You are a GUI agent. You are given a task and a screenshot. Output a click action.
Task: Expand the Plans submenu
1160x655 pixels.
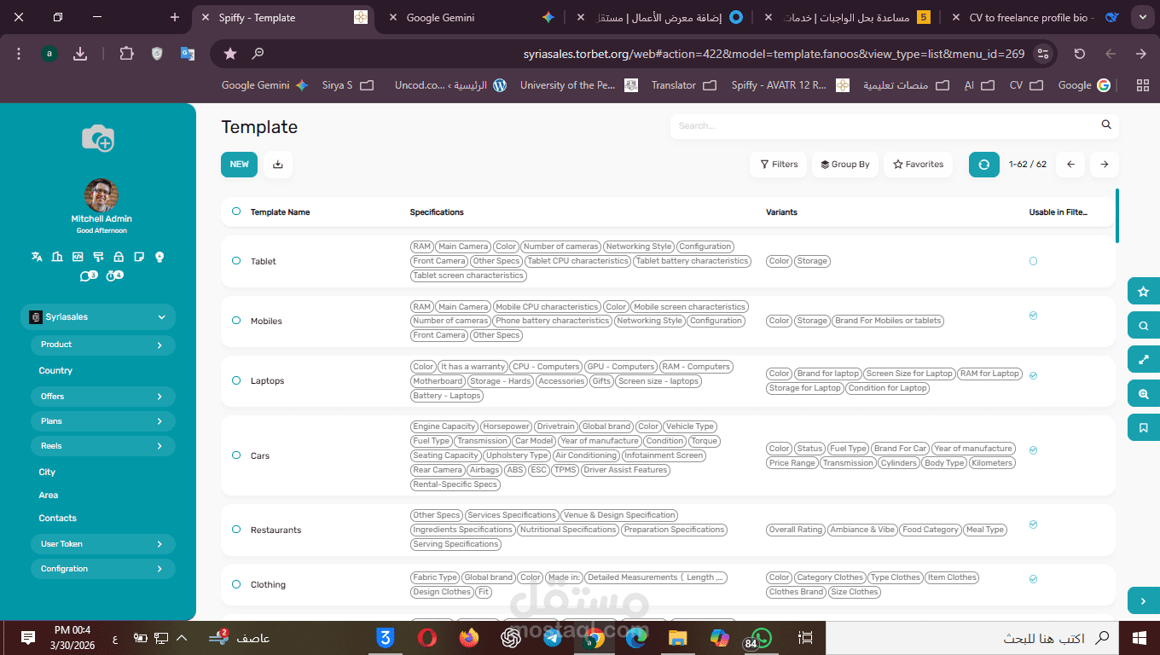(x=103, y=421)
